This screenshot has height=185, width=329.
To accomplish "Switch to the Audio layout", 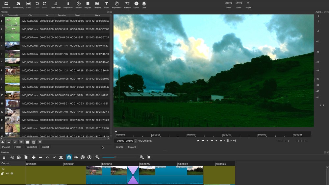I will pos(239,8).
